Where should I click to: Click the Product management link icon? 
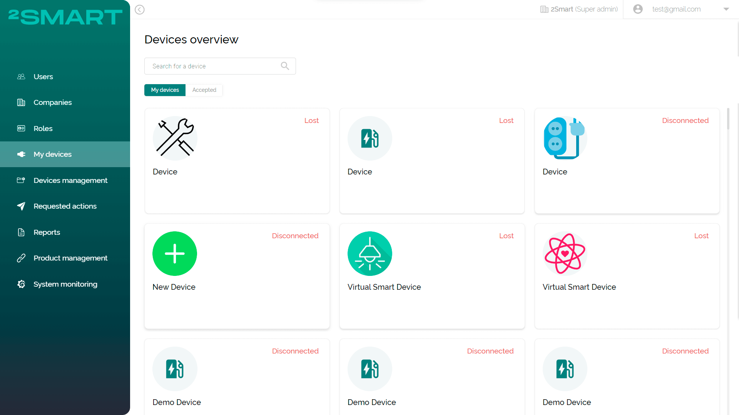click(x=21, y=258)
